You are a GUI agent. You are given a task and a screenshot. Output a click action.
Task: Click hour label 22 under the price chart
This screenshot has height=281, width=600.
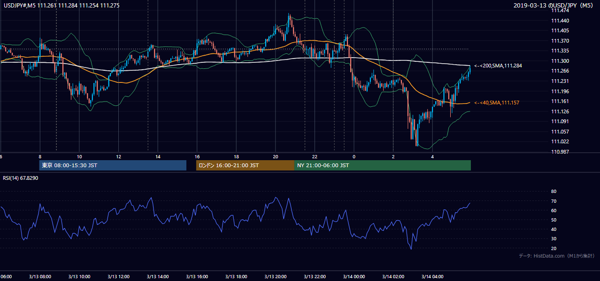coord(315,157)
